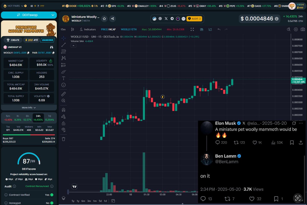The height and width of the screenshot is (205, 307).
Task: Select the brush drawing tool
Action: click(x=64, y=71)
